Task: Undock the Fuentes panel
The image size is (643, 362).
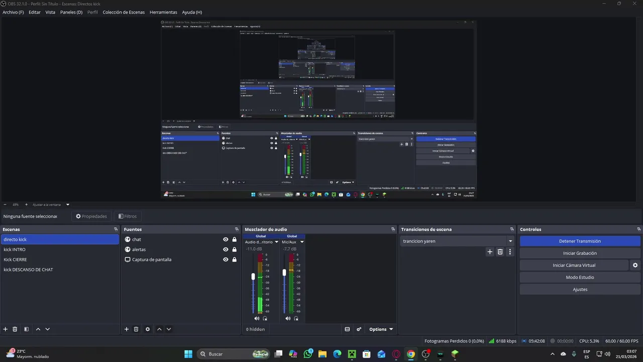Action: (237, 229)
